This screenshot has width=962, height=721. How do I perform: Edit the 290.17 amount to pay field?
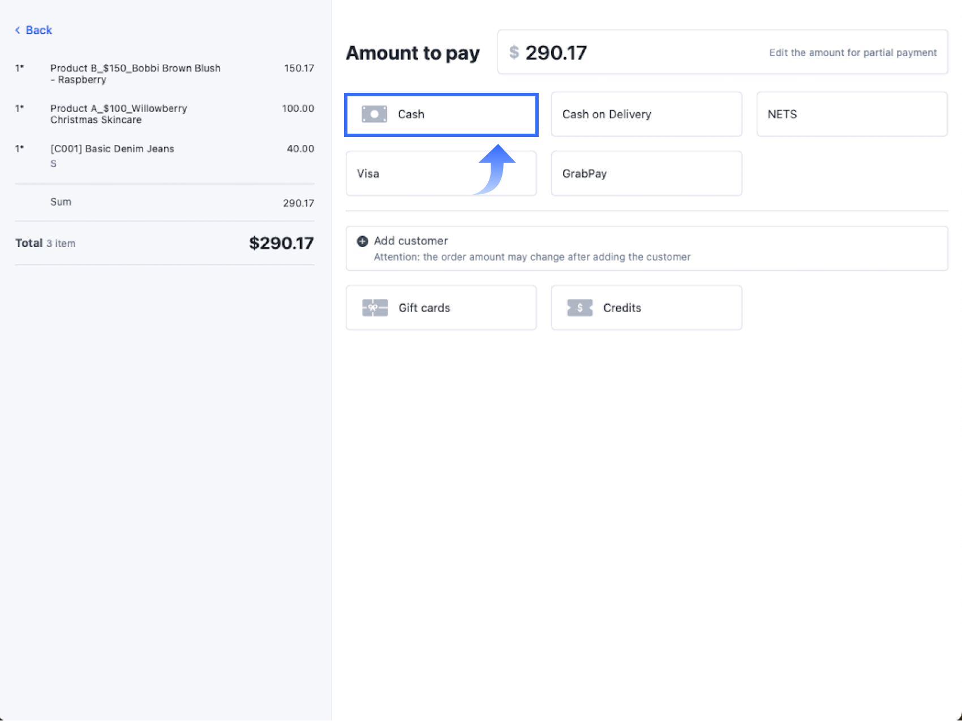(x=556, y=53)
